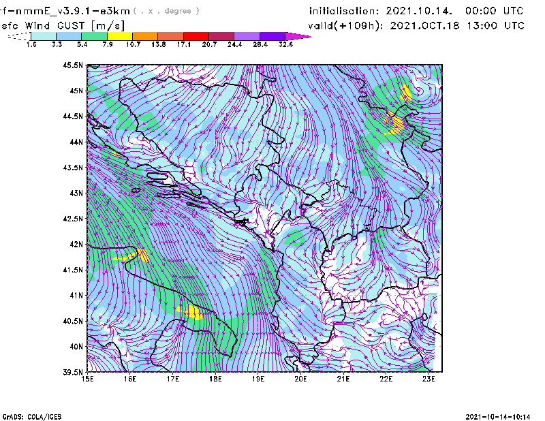Viewport: 545px width, 421px height.
Task: Click the legend value 32.6
Action: (x=285, y=44)
